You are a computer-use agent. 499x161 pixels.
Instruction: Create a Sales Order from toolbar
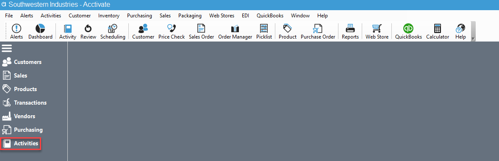[202, 31]
